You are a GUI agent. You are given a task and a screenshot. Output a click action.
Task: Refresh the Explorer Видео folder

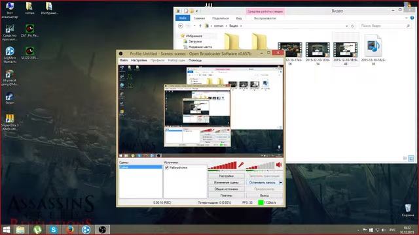point(352,26)
